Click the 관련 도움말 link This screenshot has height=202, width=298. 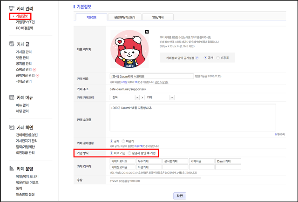pos(162,82)
